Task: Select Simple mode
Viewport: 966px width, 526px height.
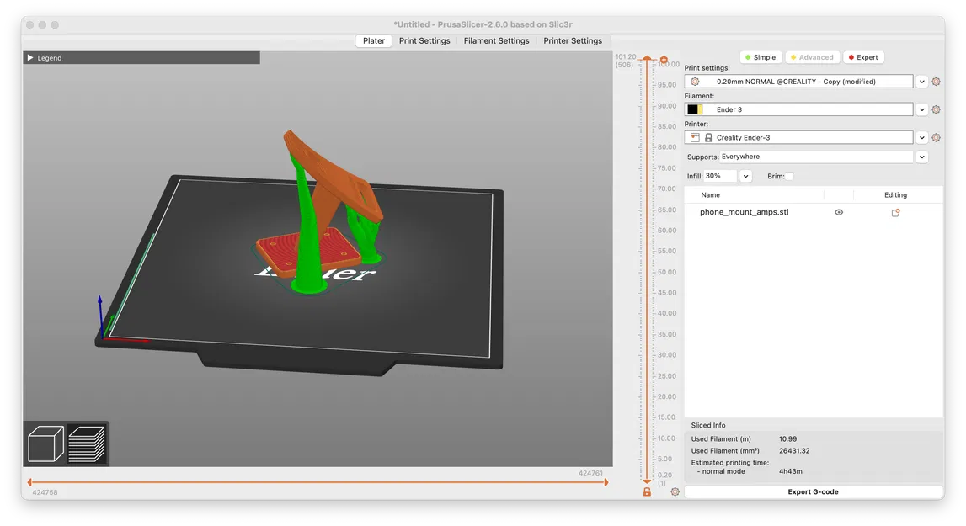Action: click(x=761, y=57)
